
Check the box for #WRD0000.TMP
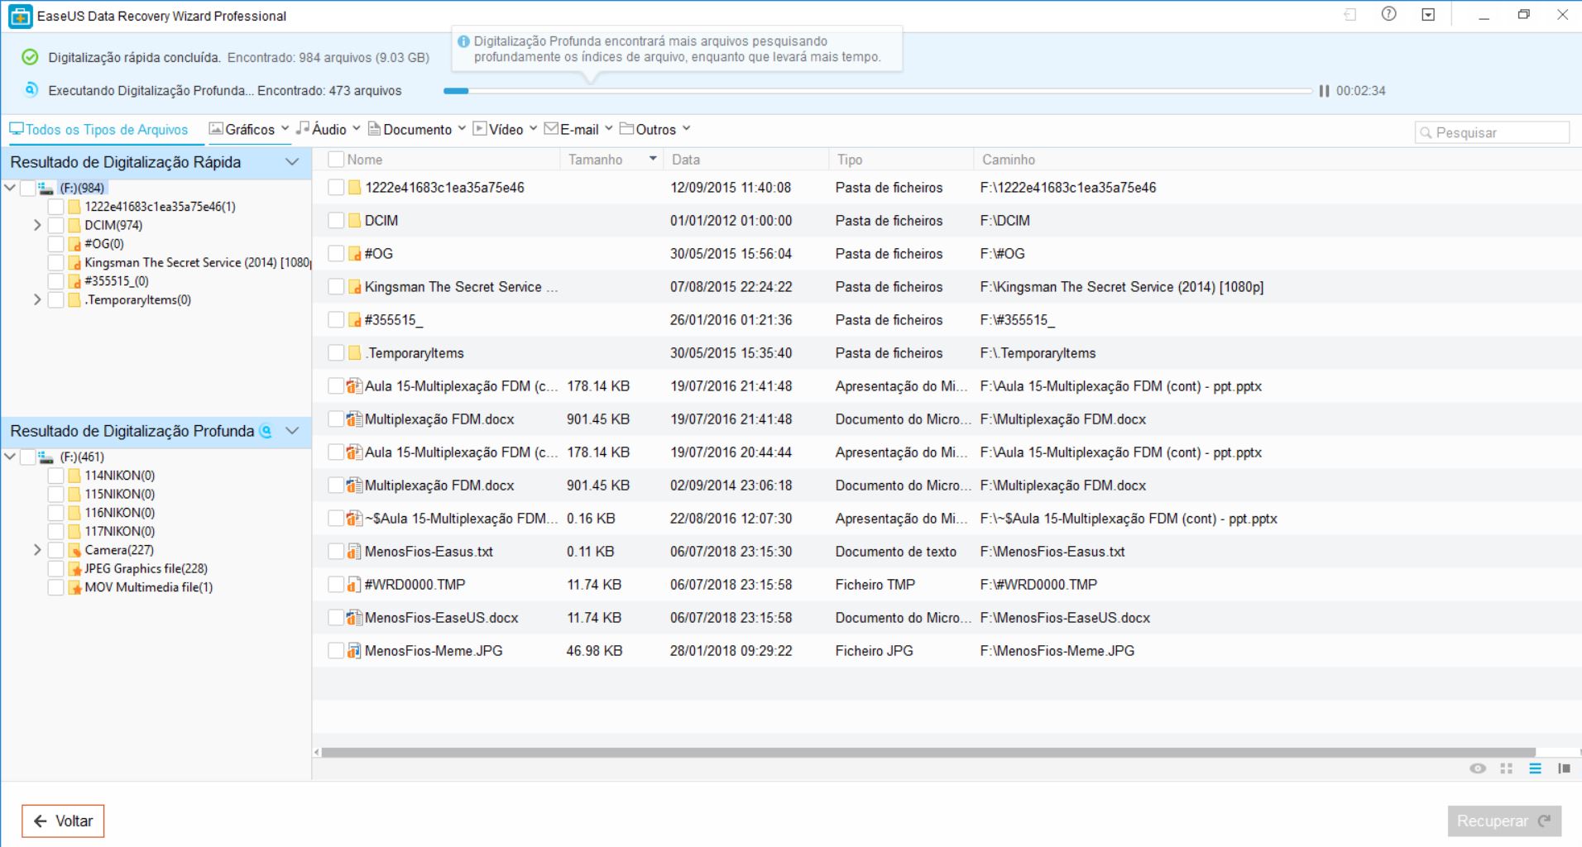336,585
